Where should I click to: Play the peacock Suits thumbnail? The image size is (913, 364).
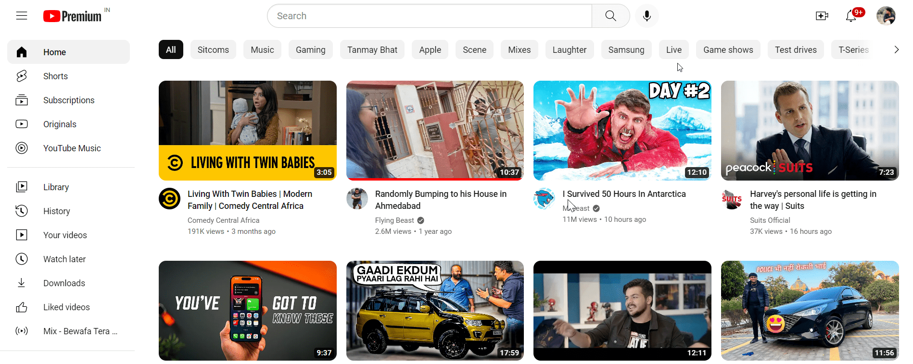tap(810, 131)
